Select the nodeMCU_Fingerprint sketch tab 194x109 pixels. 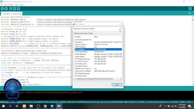[12, 14]
